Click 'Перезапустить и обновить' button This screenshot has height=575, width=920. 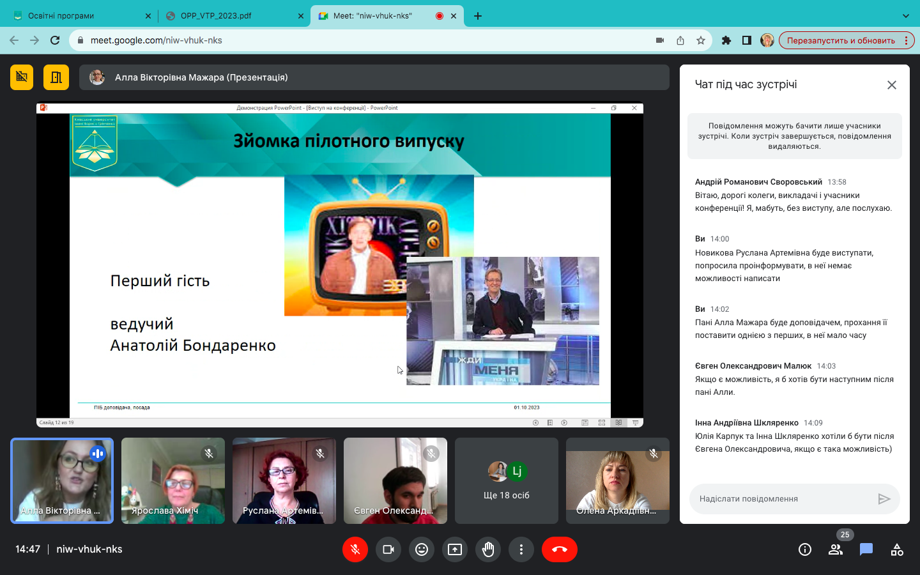[x=841, y=40]
